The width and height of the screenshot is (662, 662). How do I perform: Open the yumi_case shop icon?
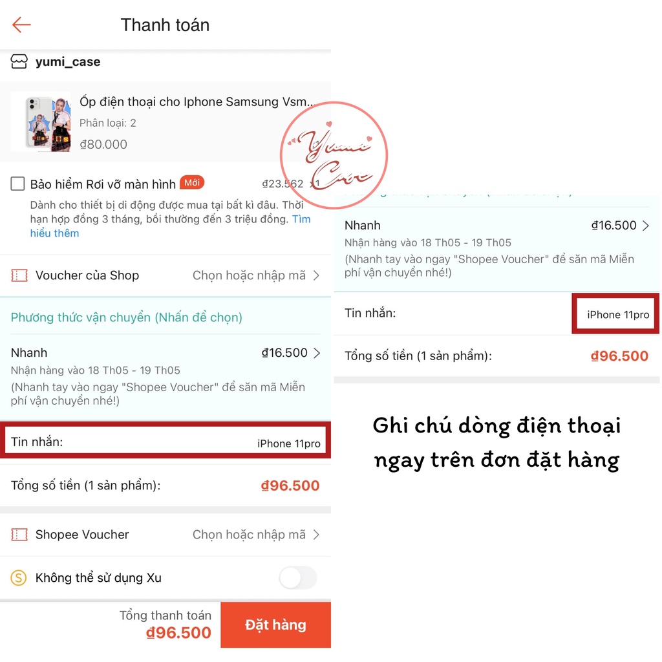click(19, 61)
